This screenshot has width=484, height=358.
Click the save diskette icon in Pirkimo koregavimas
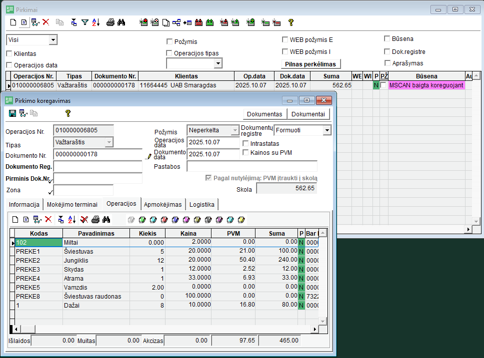click(x=12, y=113)
